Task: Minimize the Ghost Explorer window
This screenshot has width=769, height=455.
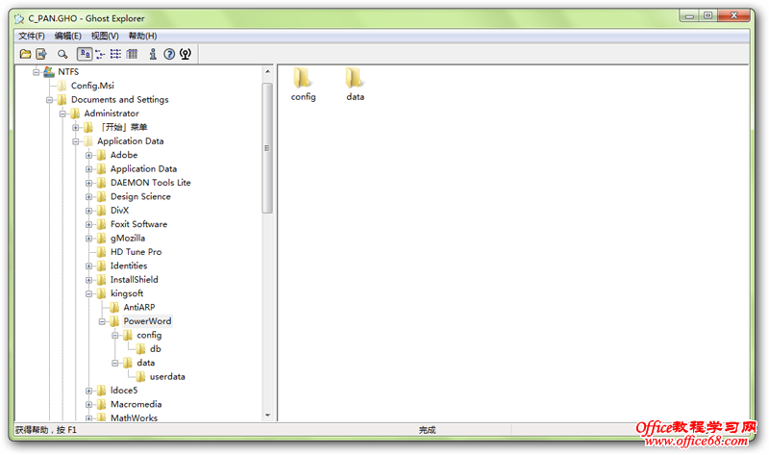Action: click(x=689, y=15)
